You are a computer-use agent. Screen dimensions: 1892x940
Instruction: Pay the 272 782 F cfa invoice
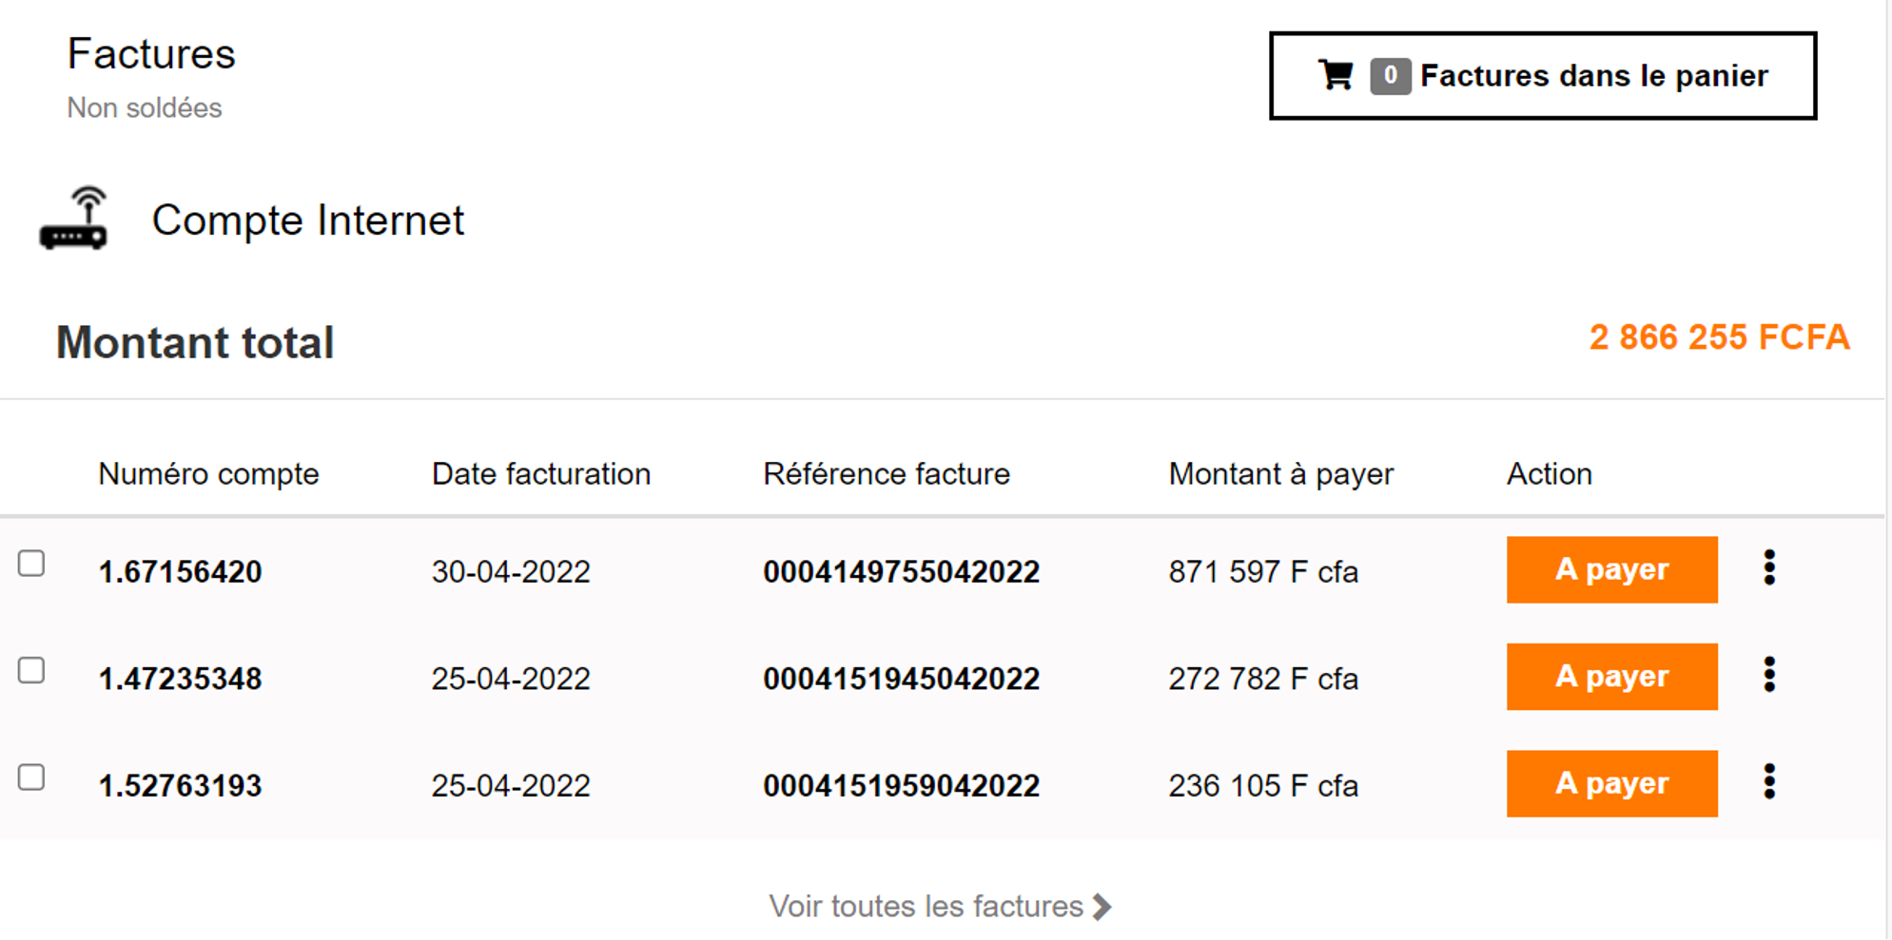(x=1611, y=677)
